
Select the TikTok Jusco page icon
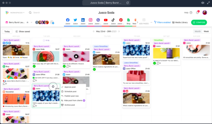(113, 20)
